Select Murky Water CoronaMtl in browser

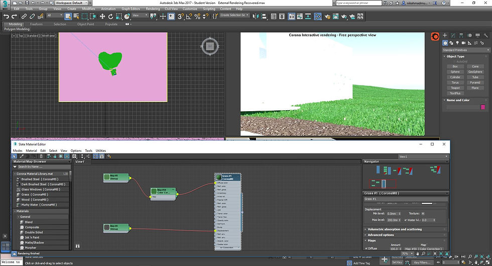pyautogui.click(x=39, y=205)
